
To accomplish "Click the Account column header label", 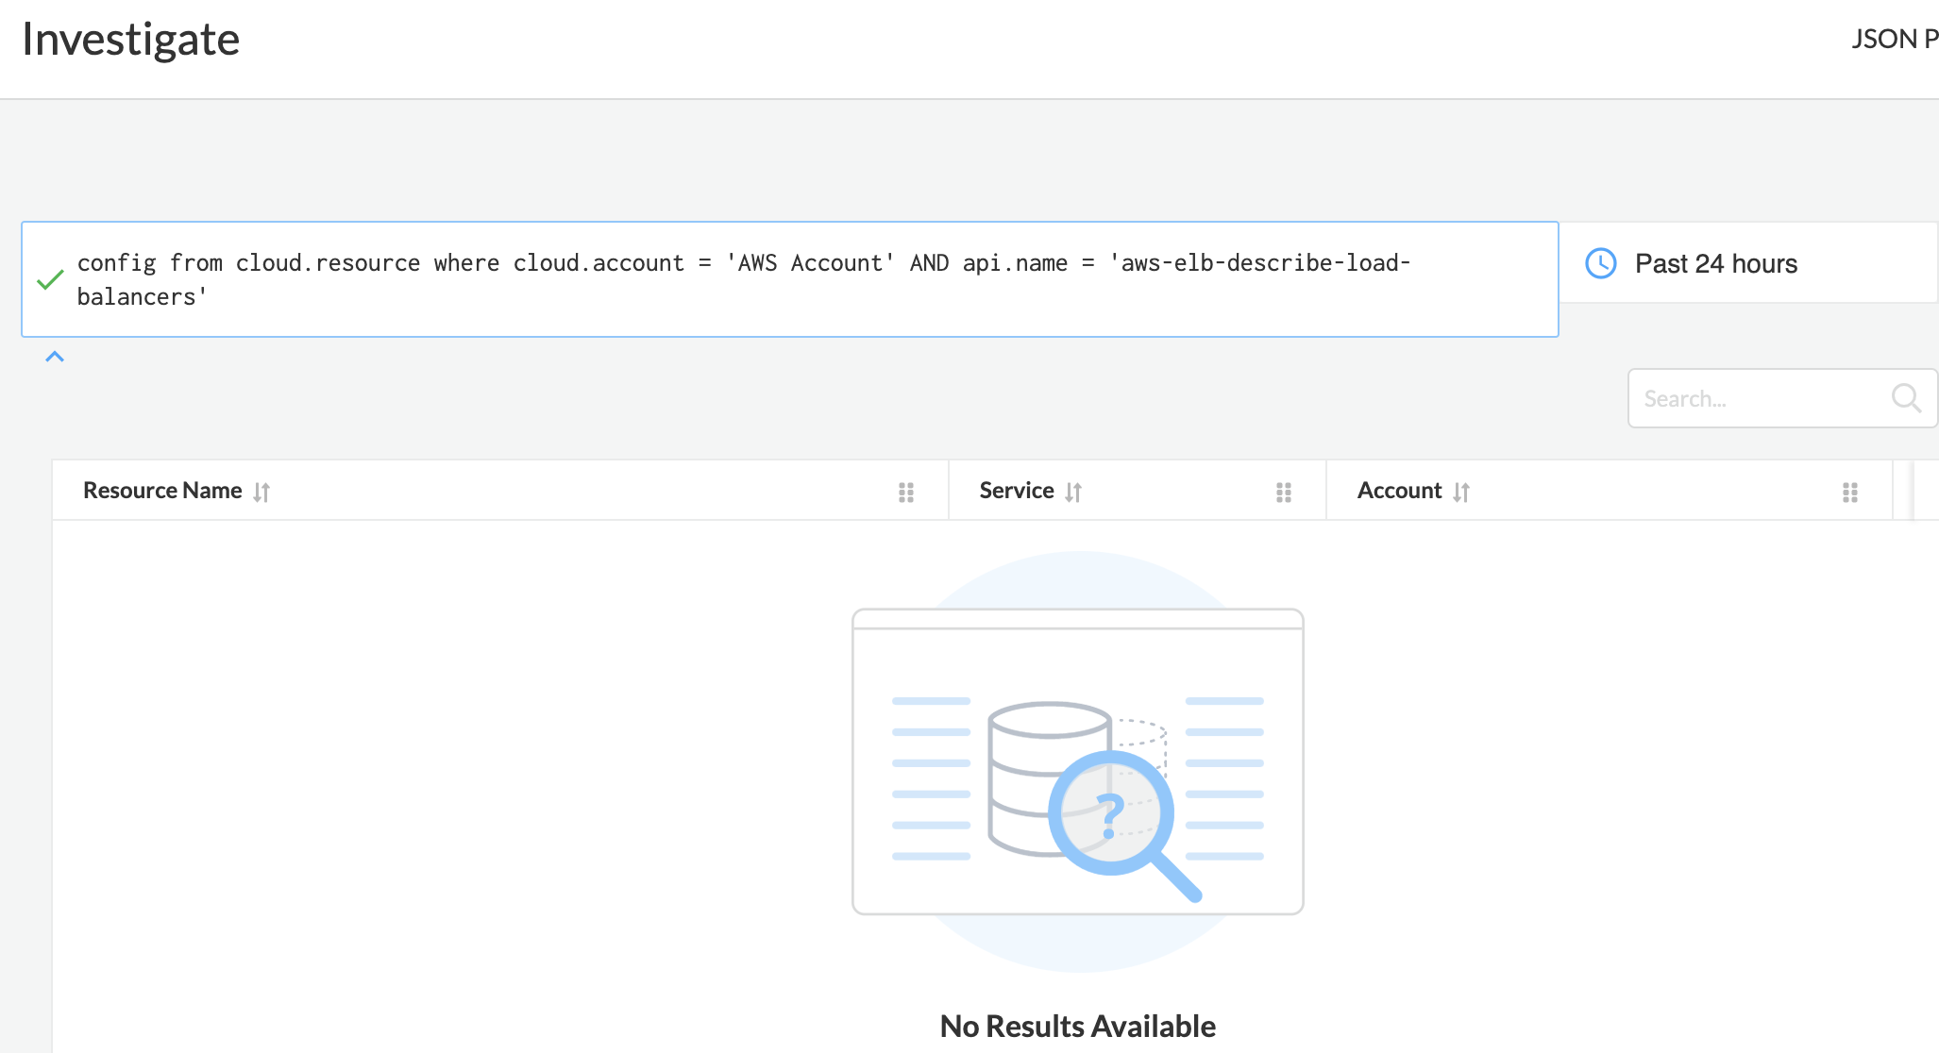I will pyautogui.click(x=1399, y=491).
